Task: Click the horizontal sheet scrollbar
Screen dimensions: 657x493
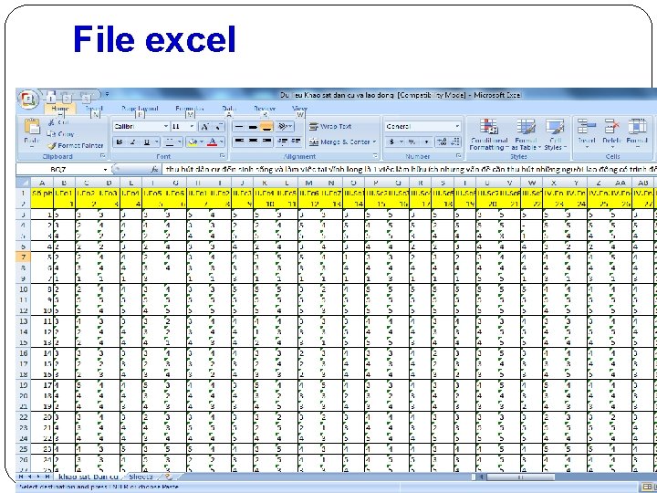Action: (519, 477)
